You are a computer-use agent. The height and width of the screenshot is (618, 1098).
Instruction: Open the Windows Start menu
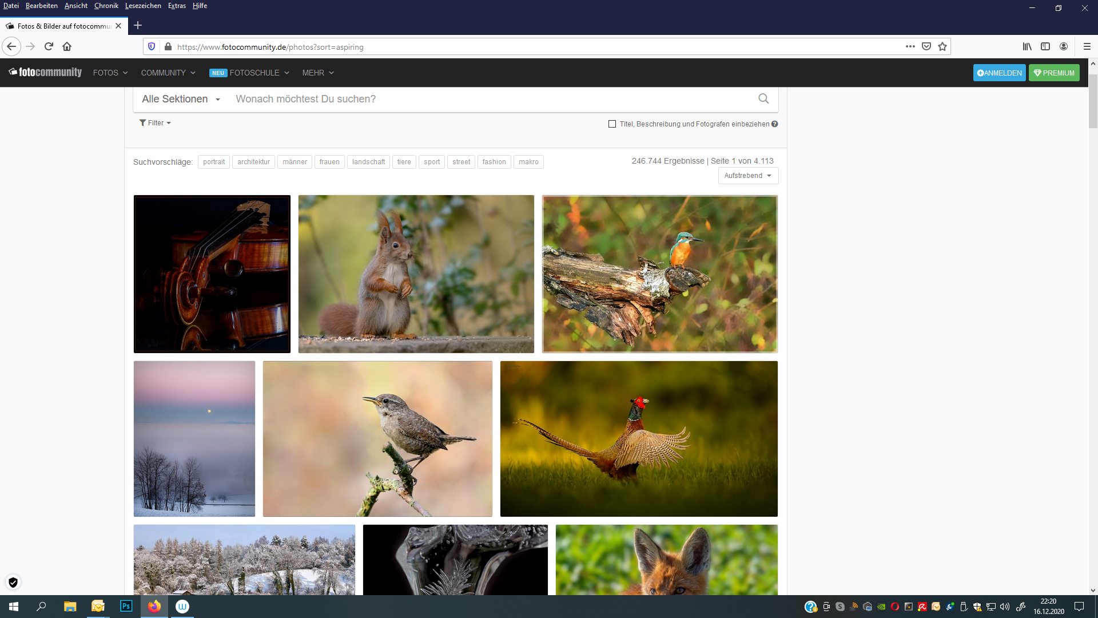tap(14, 607)
